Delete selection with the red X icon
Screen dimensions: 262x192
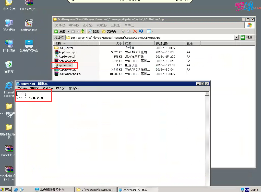[135, 31]
